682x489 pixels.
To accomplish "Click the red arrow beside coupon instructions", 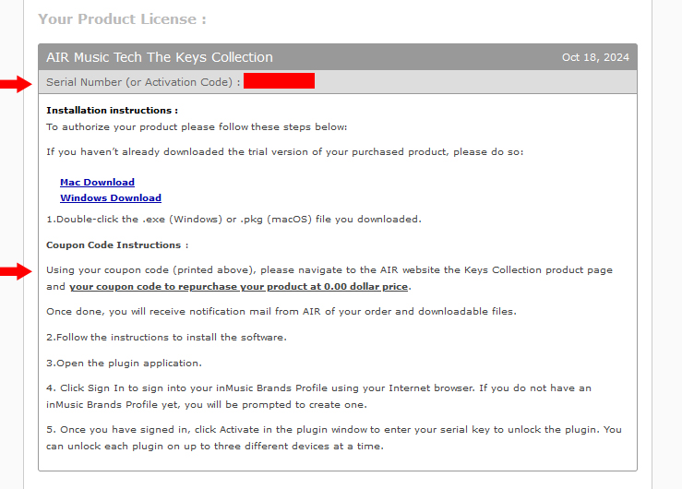I will 16,271.
